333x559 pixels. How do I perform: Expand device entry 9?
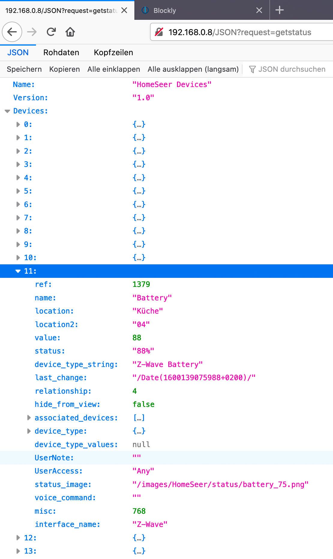coord(18,244)
